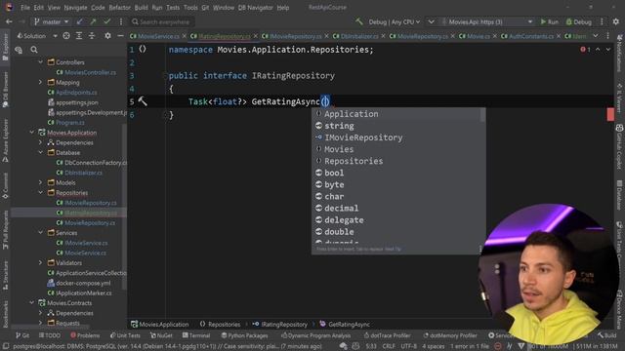Click the hammer quick-action icon on line 5
Viewport: 625px width, 351px height.
coord(143,101)
